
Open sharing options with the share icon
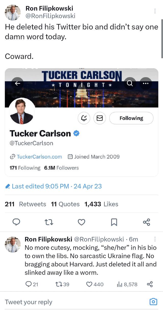click(x=146, y=222)
